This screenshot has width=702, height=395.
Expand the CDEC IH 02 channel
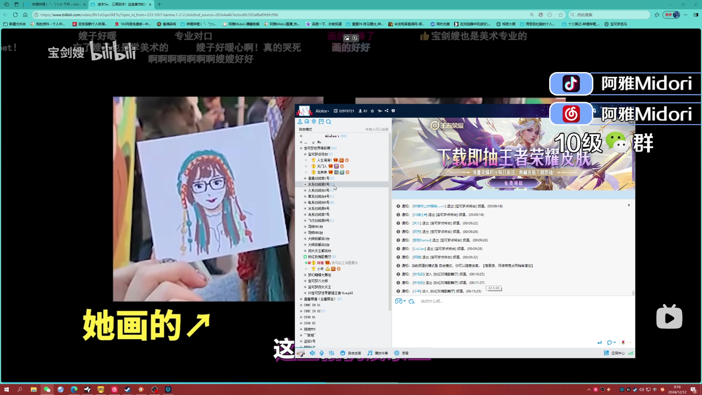coord(301,311)
